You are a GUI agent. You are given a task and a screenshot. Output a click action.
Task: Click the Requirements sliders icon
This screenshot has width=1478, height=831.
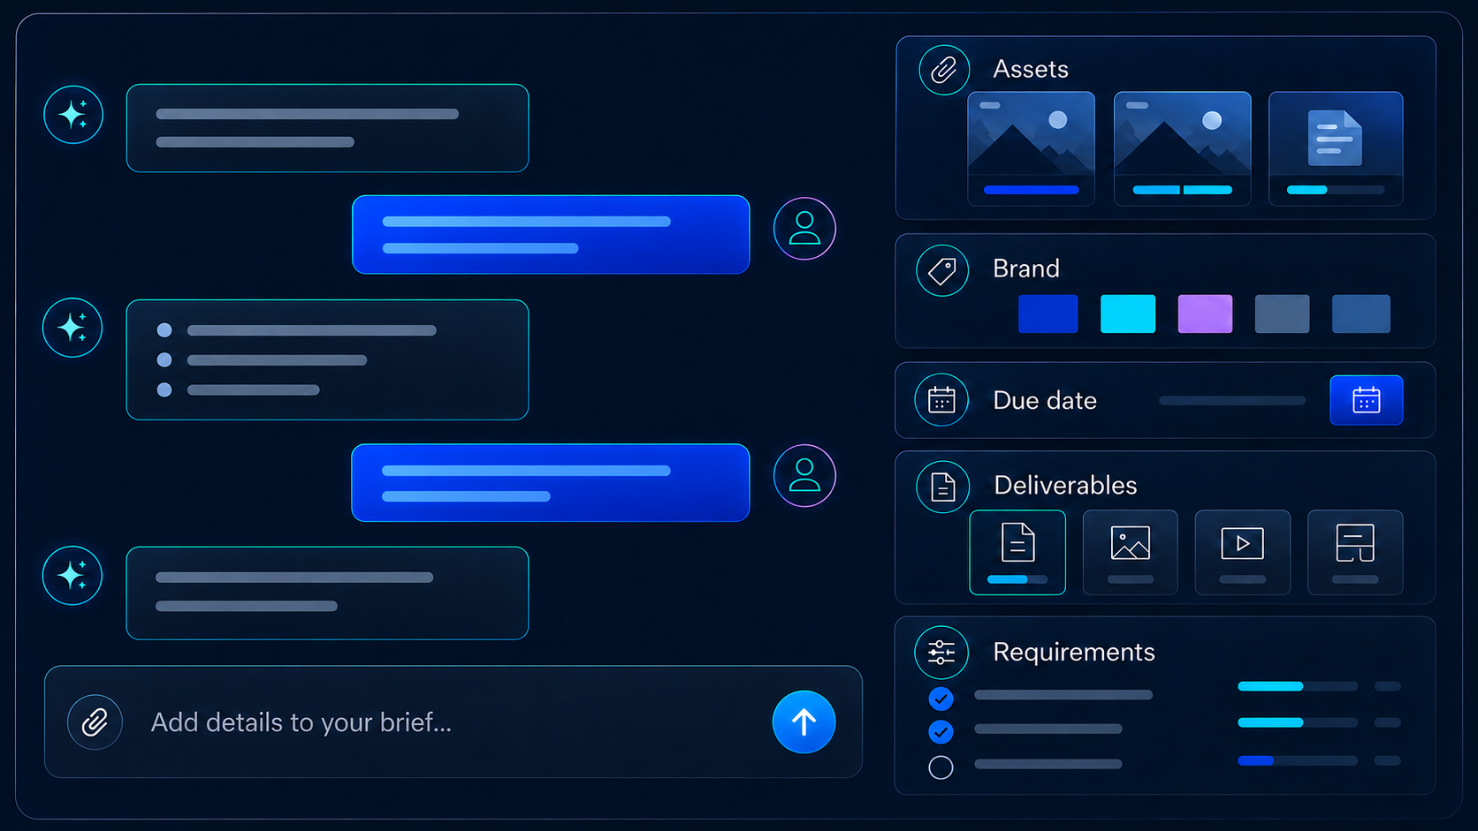click(x=941, y=653)
